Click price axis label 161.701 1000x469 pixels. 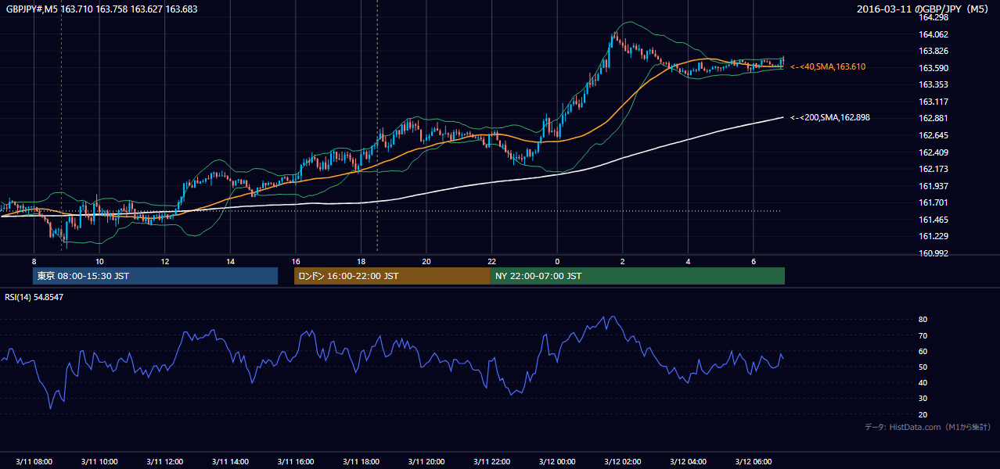pyautogui.click(x=933, y=202)
